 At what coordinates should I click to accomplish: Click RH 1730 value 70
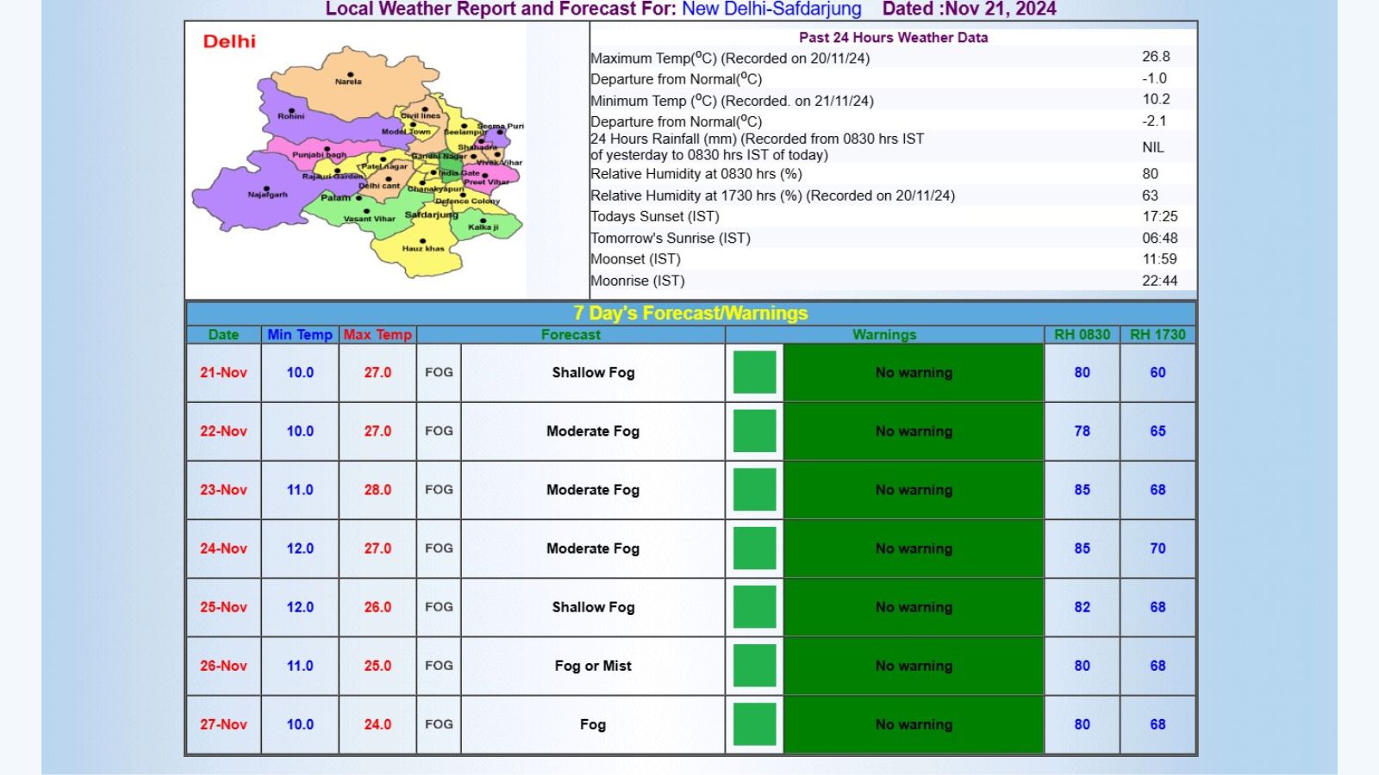(1157, 549)
